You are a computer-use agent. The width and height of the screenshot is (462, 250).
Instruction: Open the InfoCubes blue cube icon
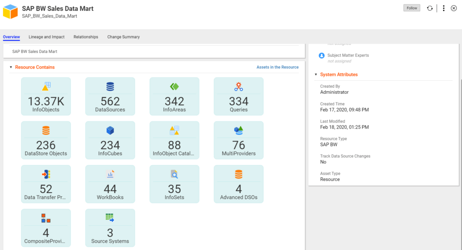click(110, 130)
